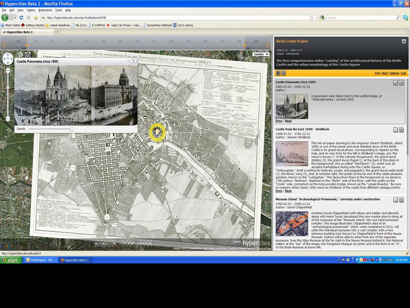Open Museum Island aerial thumbnail
Image resolution: width=410 pixels, height=308 pixels.
pyautogui.click(x=292, y=224)
